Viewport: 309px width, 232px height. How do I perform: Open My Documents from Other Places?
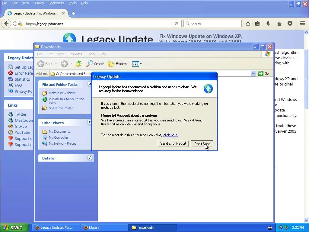point(59,131)
